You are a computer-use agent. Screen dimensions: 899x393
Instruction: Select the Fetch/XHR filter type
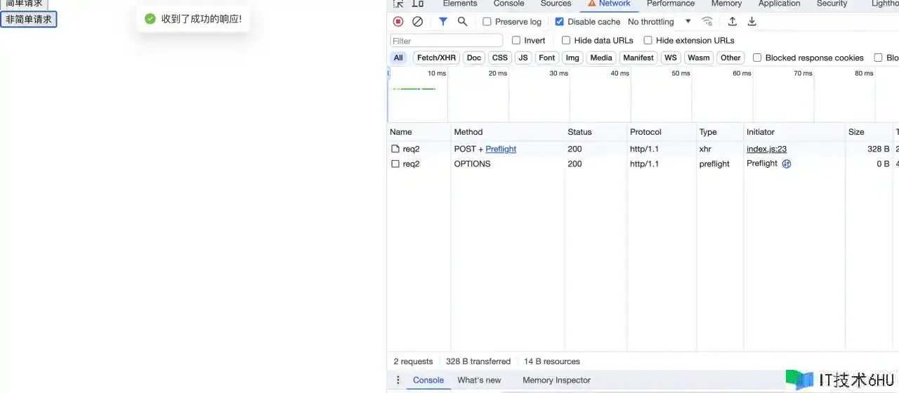[436, 58]
